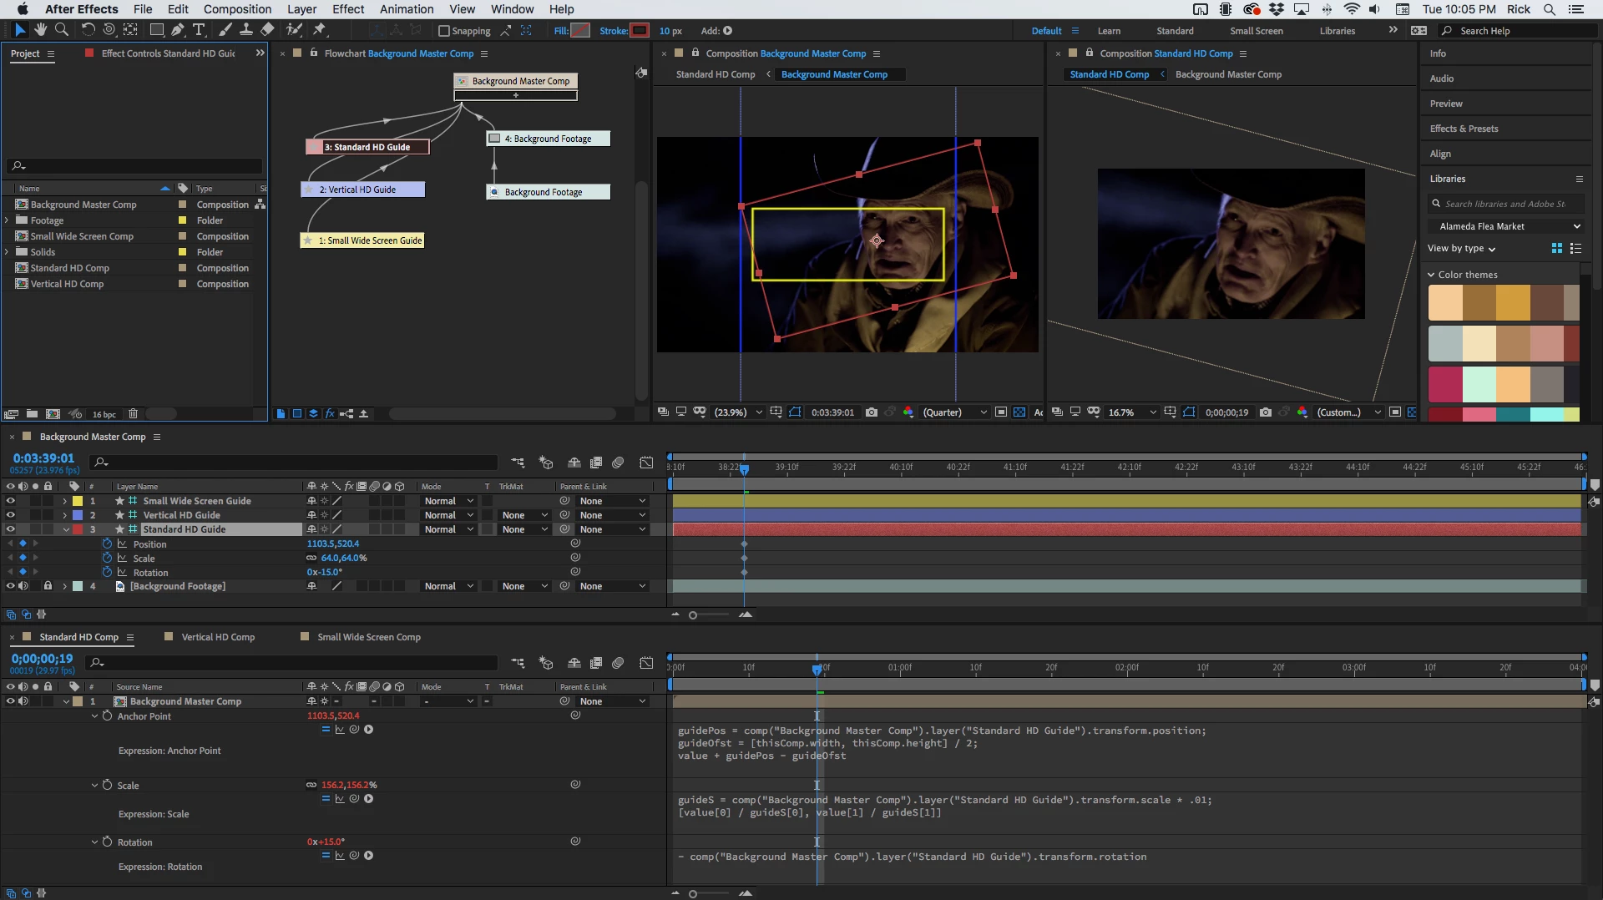Toggle visibility of Background Master Comp layer
This screenshot has width=1603, height=900.
point(11,701)
